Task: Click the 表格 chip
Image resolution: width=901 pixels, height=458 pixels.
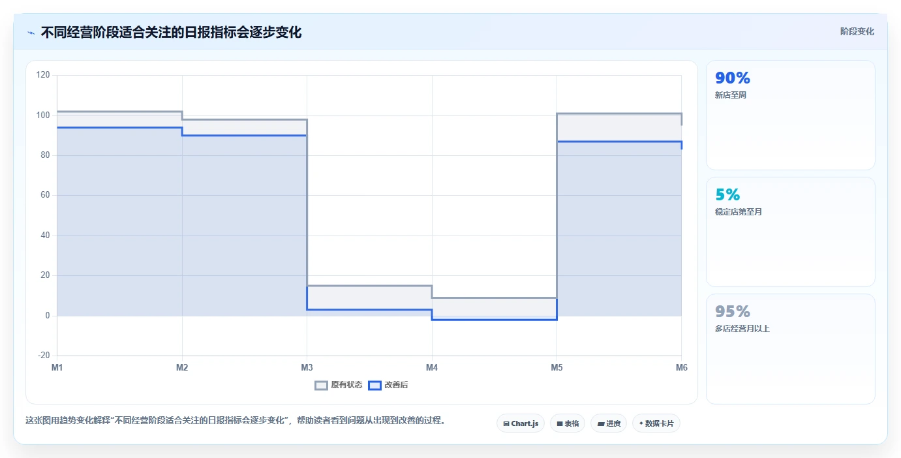Action: [568, 423]
